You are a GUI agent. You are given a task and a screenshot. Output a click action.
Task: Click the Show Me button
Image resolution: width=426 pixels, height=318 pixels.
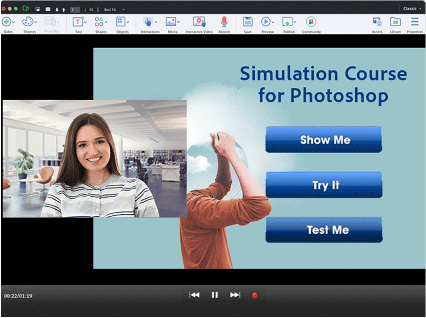pyautogui.click(x=323, y=140)
